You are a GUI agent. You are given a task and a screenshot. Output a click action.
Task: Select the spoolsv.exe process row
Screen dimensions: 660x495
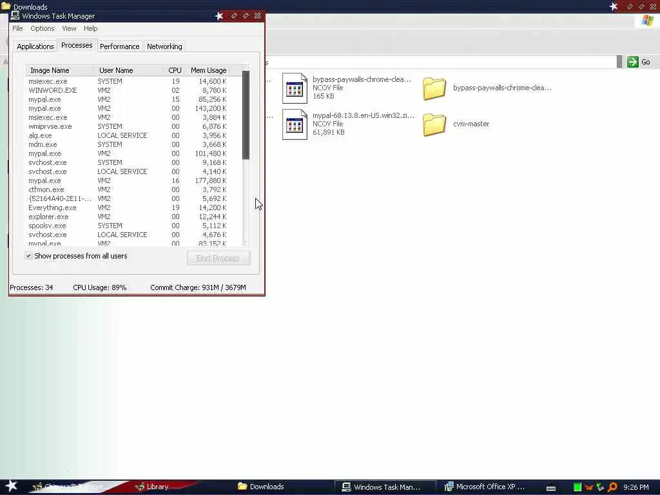point(128,226)
